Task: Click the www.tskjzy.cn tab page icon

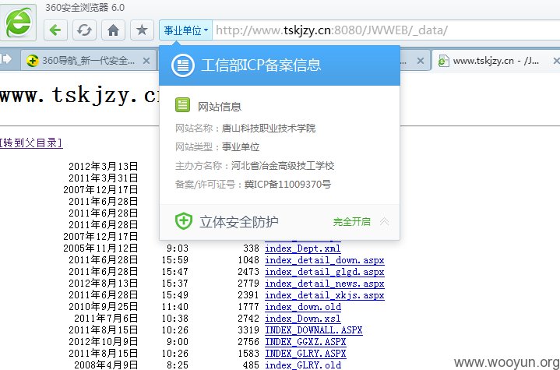Action: pyautogui.click(x=443, y=61)
